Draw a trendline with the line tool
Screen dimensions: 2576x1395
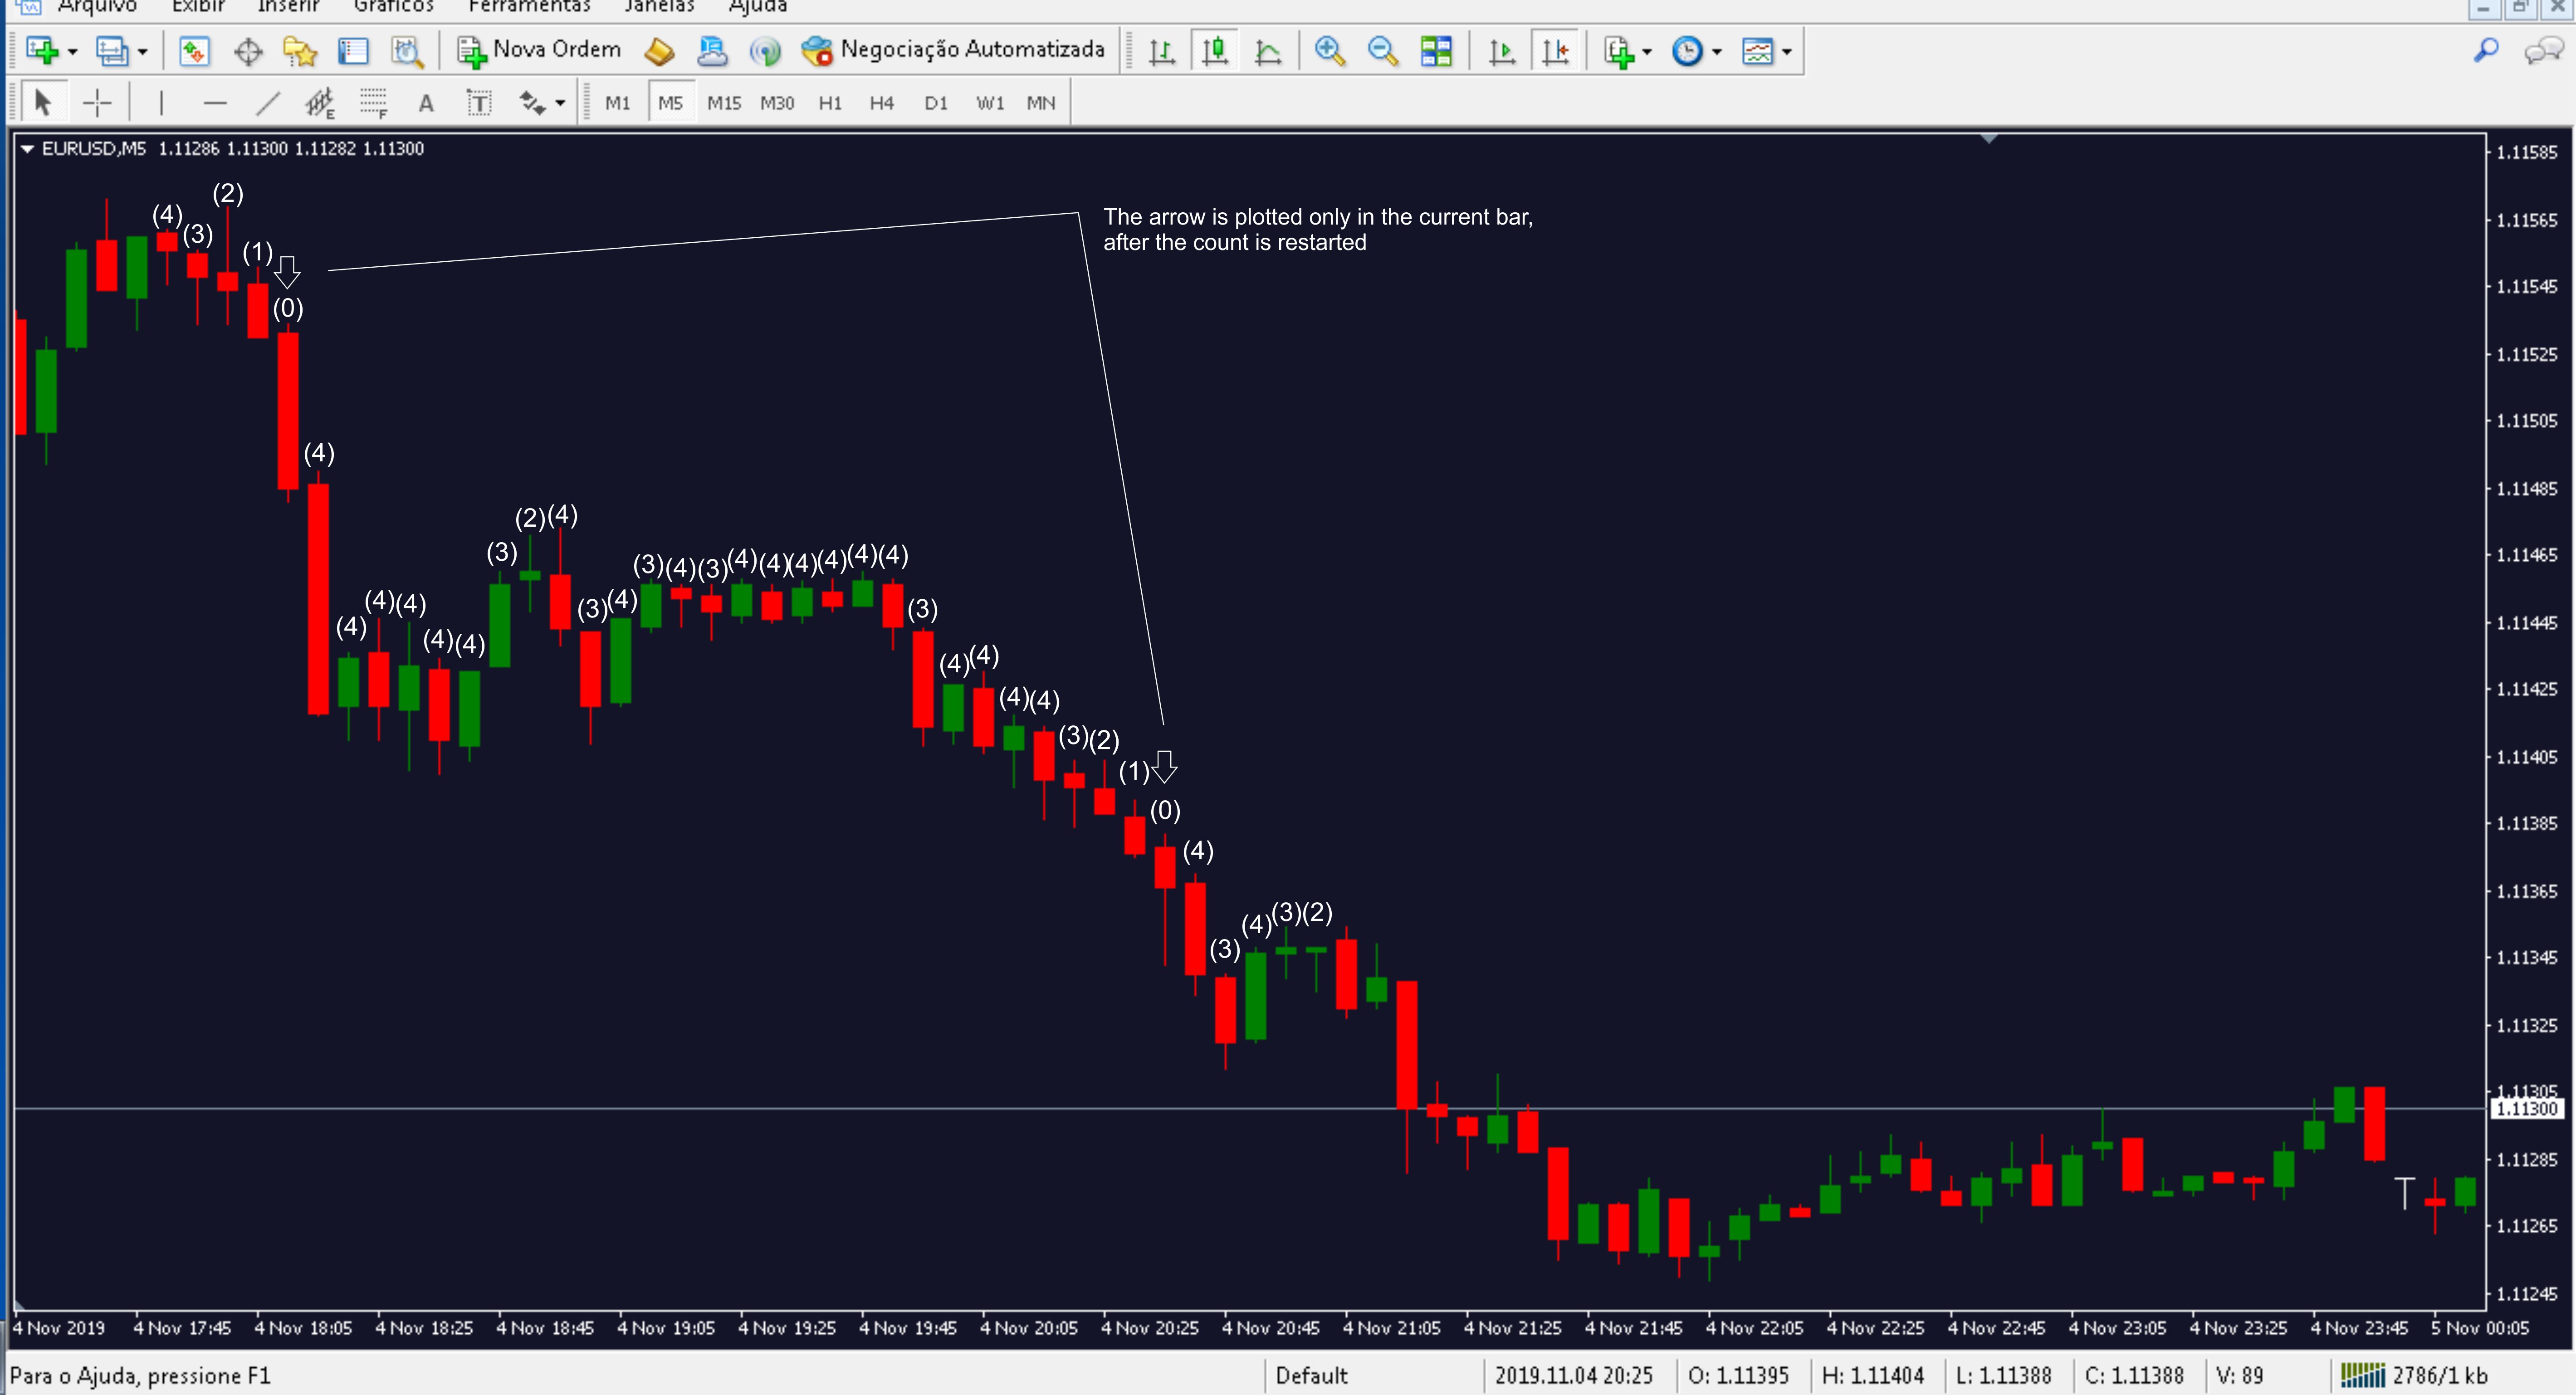click(x=267, y=102)
